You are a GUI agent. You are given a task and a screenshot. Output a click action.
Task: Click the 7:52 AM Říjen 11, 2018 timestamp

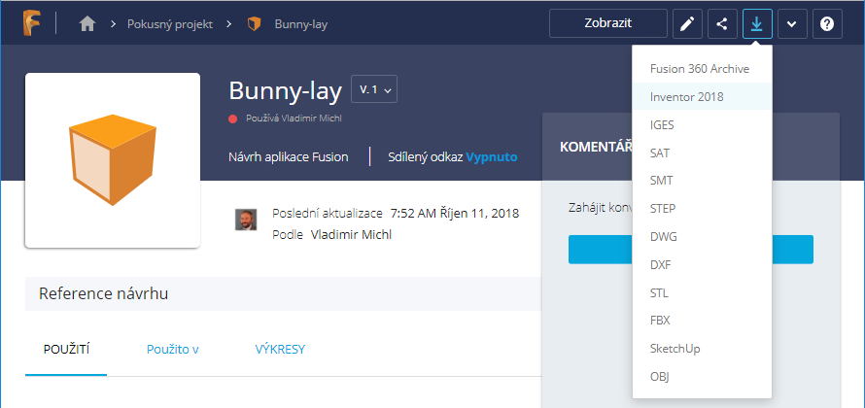[x=455, y=214]
